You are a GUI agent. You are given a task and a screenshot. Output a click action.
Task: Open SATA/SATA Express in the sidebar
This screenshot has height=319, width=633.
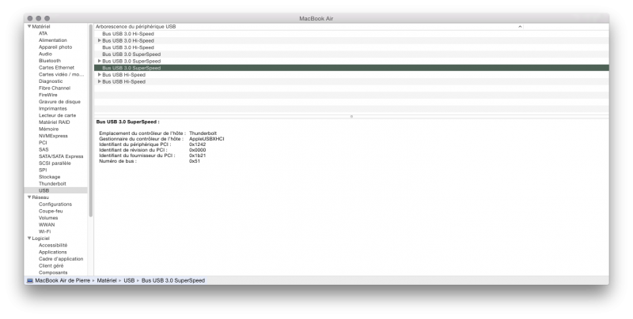click(x=61, y=156)
